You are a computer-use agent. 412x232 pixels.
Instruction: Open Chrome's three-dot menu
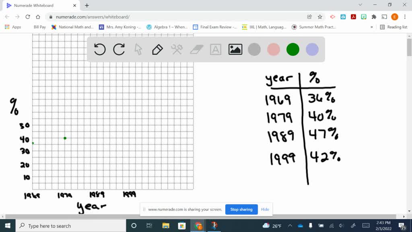(x=404, y=17)
